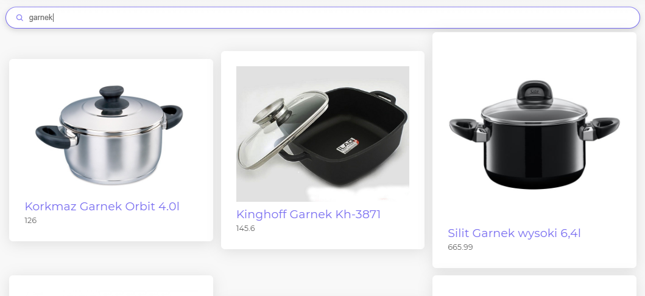Click the magnifier icon in search bar
This screenshot has height=296, width=645.
(x=19, y=18)
